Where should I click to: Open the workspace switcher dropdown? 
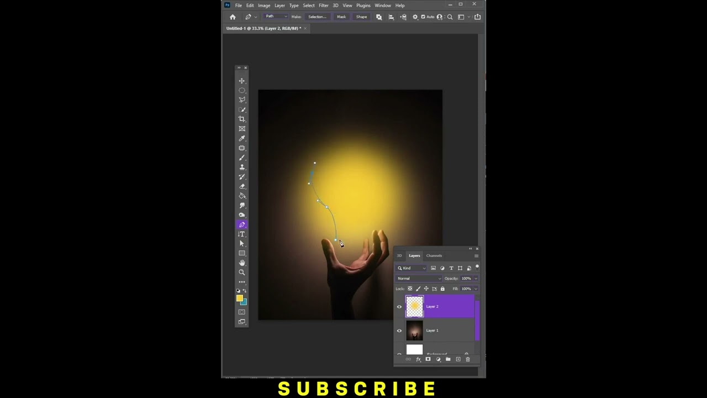click(469, 17)
